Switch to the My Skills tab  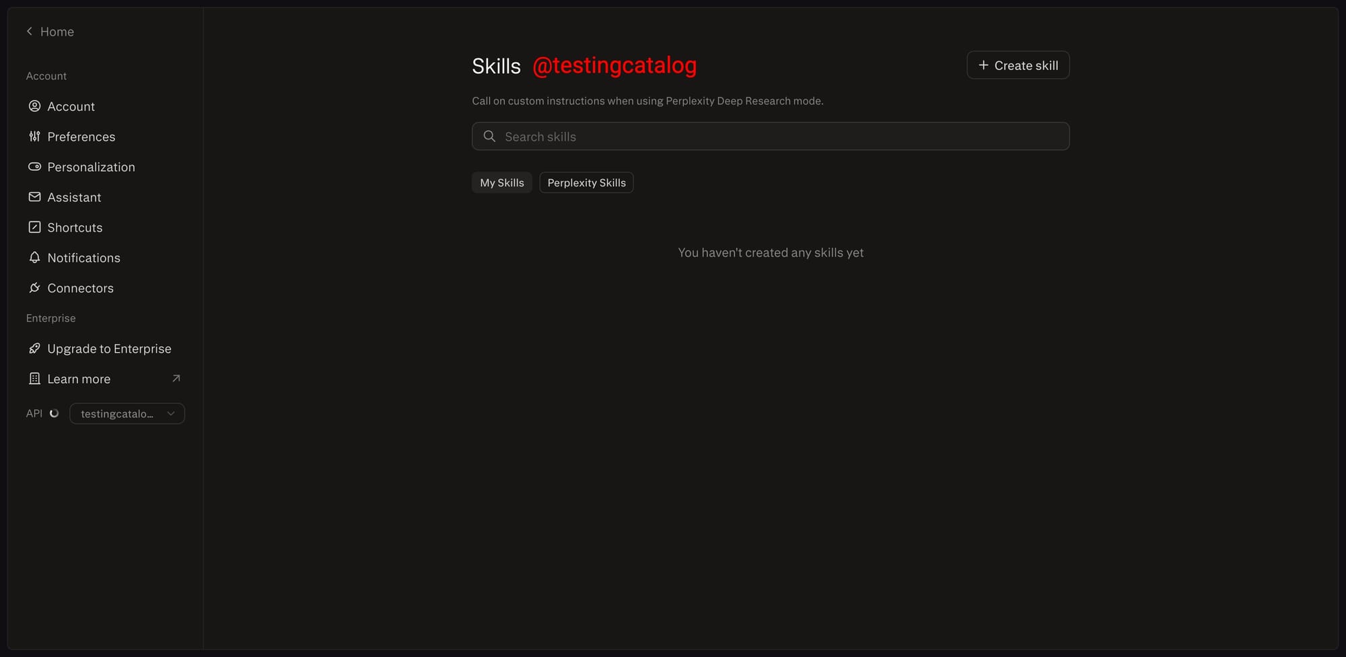point(502,183)
